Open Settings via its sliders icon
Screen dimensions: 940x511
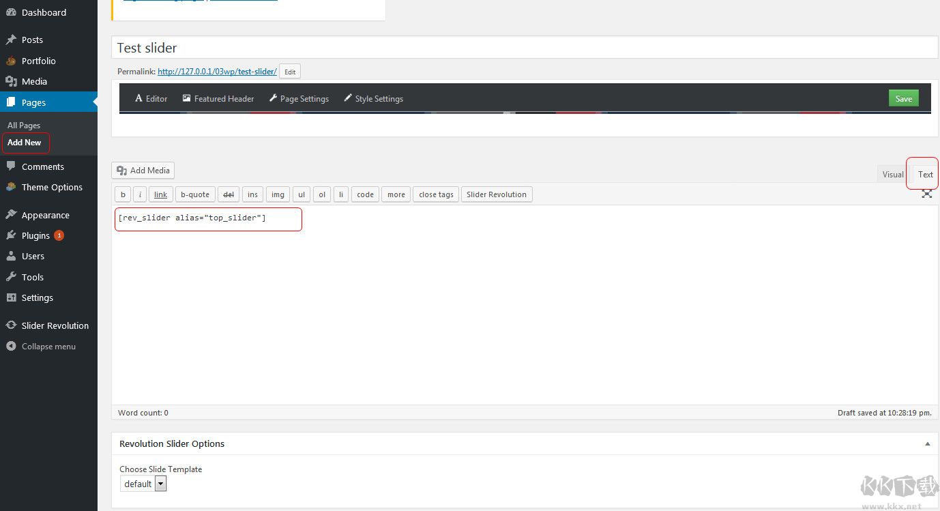pyautogui.click(x=11, y=297)
